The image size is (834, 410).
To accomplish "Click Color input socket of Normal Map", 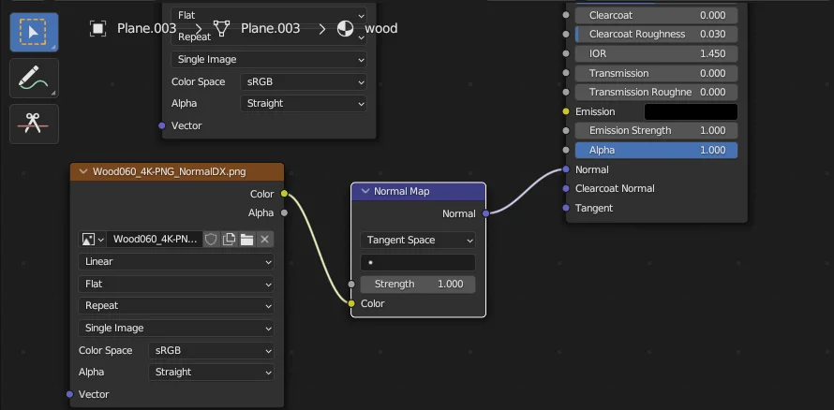I will point(351,304).
